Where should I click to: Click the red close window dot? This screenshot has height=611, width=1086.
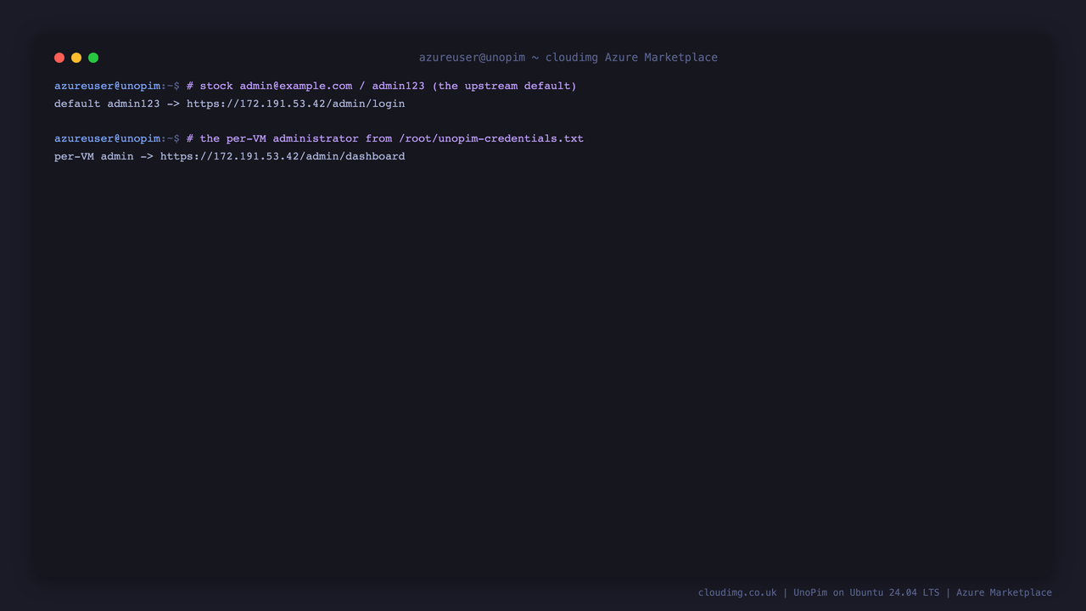[x=59, y=58]
